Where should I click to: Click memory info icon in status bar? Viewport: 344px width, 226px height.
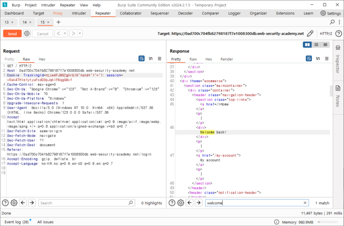277,222
